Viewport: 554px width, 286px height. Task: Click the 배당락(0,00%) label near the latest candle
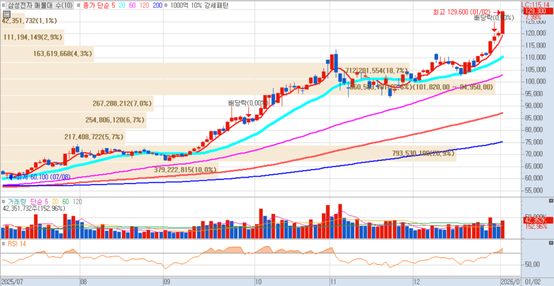[x=494, y=18]
